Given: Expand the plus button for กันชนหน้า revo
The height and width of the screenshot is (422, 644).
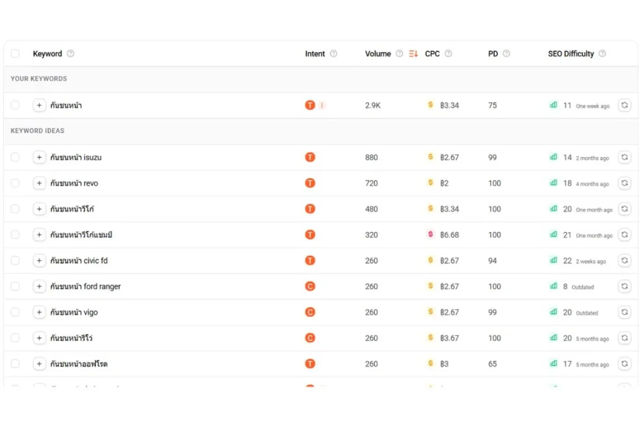Looking at the screenshot, I should (x=39, y=183).
